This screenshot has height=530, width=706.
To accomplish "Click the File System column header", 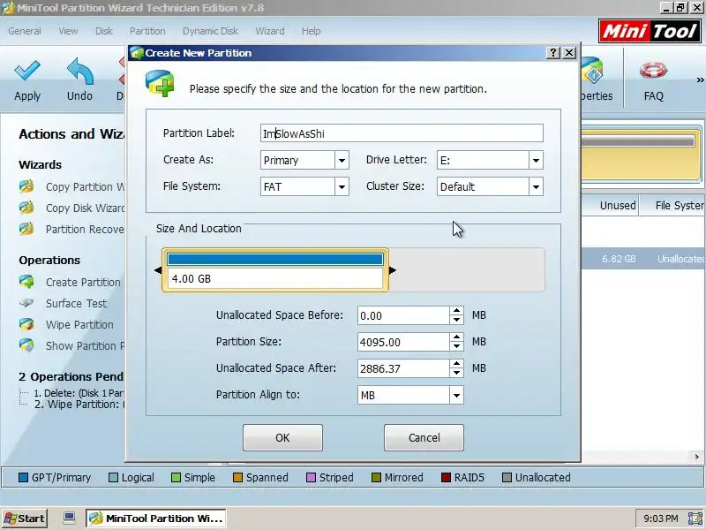I will coord(673,206).
